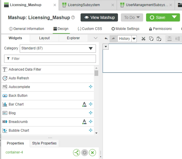
Task: Switch to the Layout panel tab
Action: (44, 38)
